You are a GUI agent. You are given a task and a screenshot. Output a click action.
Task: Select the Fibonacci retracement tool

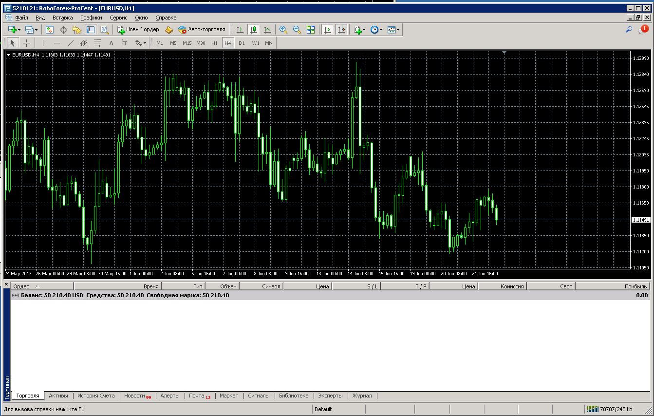[97, 43]
